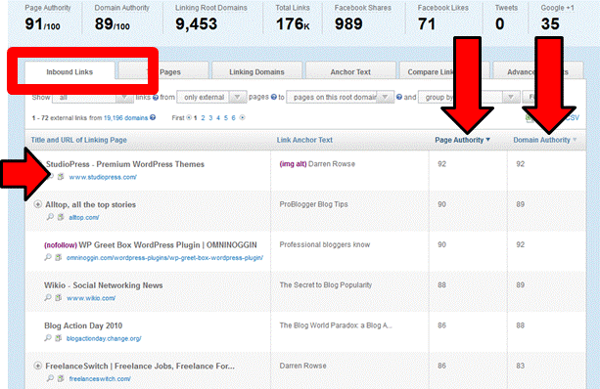Click the Facebook Likes value 71

pos(427,24)
